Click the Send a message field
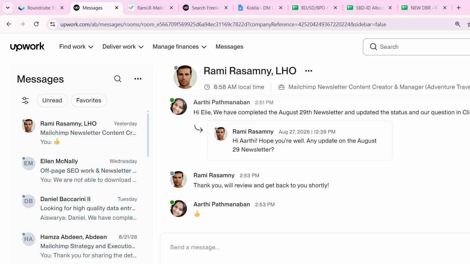The image size is (470, 264). click(x=315, y=248)
